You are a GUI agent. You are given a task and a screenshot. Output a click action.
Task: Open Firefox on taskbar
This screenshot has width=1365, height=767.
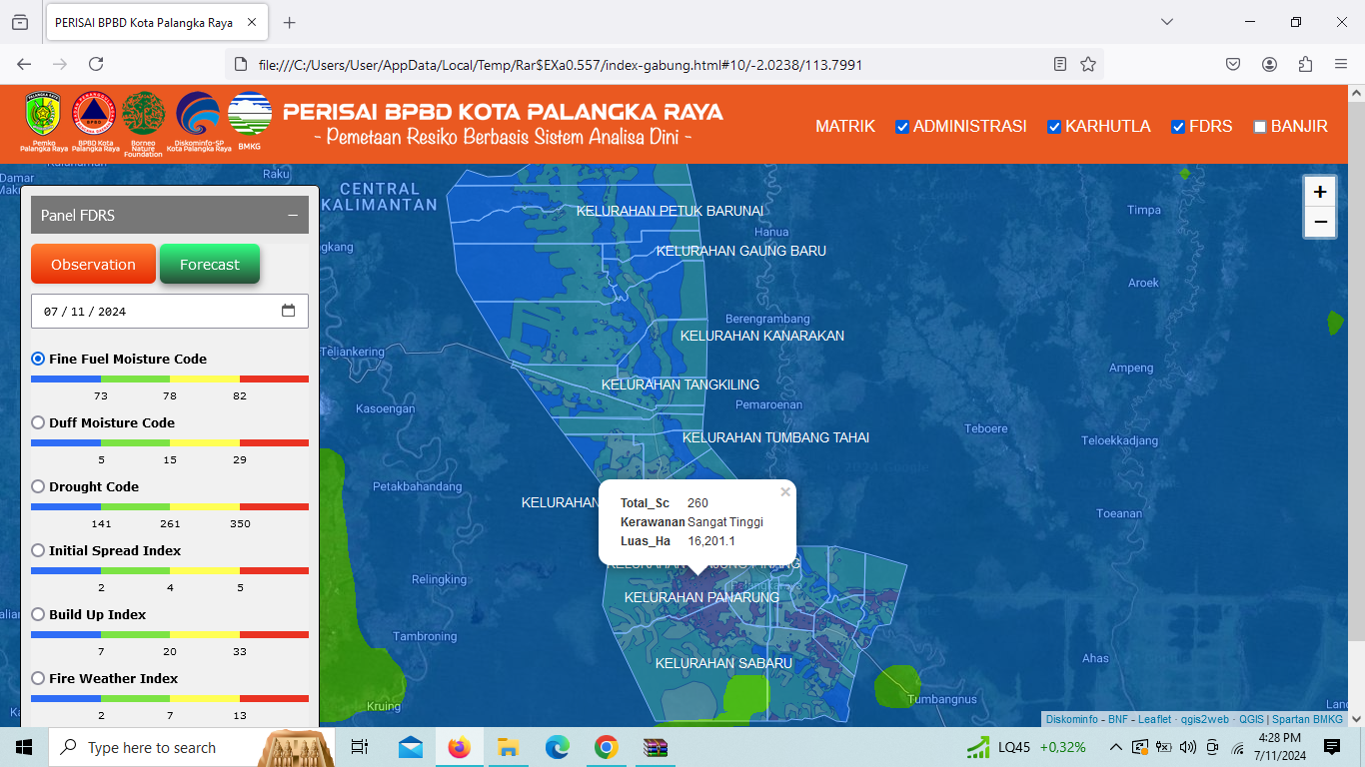[x=459, y=747]
